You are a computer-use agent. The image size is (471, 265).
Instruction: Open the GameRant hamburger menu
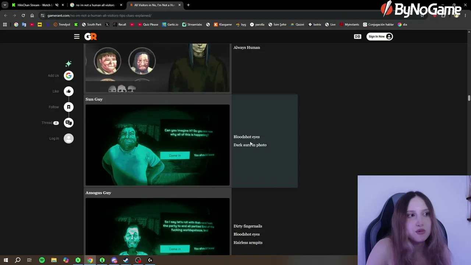[77, 36]
